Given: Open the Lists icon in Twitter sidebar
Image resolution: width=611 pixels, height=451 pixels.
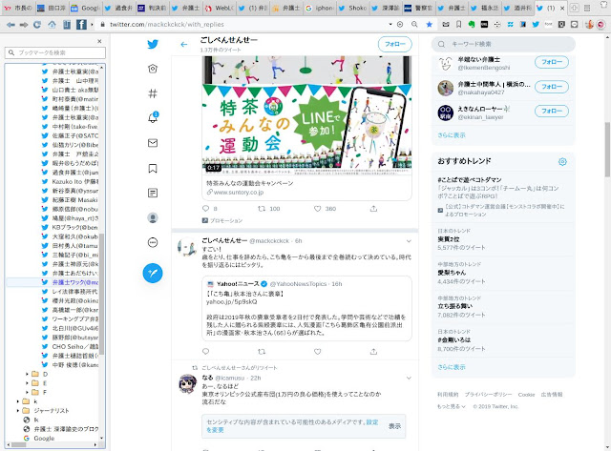Looking at the screenshot, I should point(153,193).
